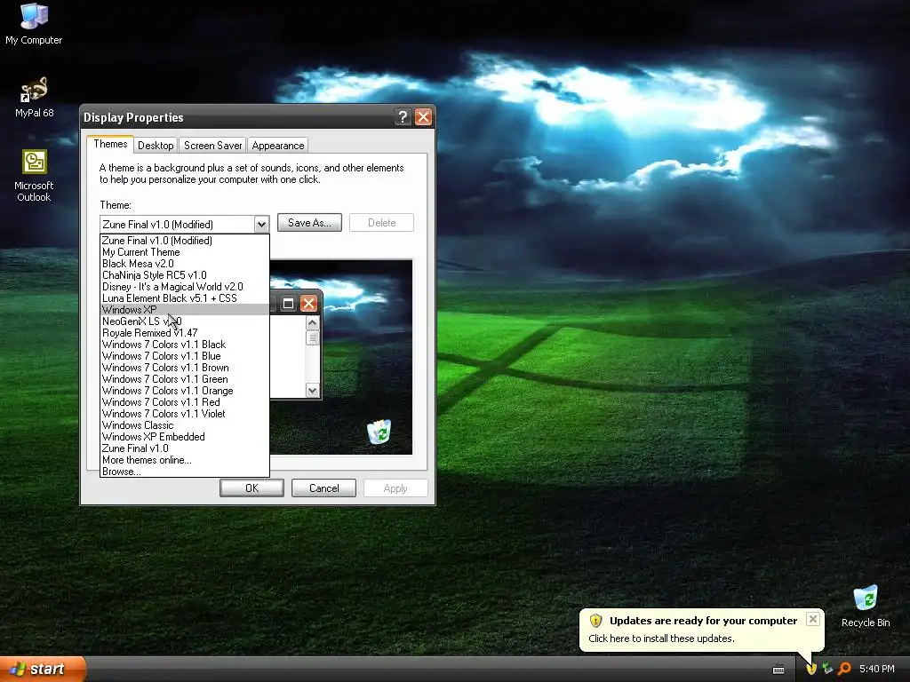Image resolution: width=910 pixels, height=682 pixels.
Task: Click Browse... entry in theme list
Action: click(185, 472)
